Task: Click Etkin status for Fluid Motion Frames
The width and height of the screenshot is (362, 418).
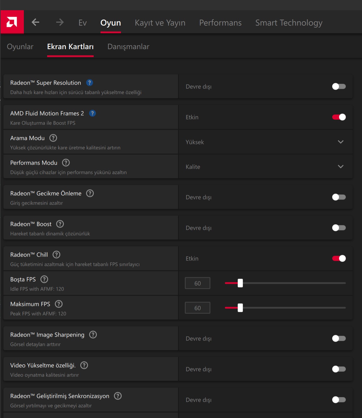Action: [192, 117]
